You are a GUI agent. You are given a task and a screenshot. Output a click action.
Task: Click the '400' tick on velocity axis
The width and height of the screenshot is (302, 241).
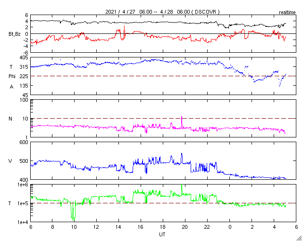(24, 180)
